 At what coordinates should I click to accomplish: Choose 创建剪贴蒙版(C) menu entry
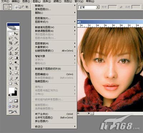click(54, 51)
